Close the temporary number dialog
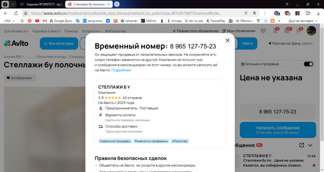Image resolution: width=324 pixels, height=172 pixels. click(227, 40)
